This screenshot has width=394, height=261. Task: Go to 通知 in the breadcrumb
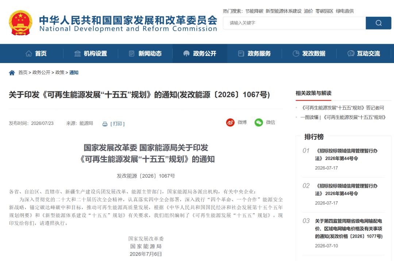tap(74, 73)
